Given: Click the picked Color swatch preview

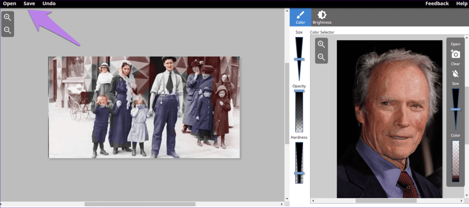Looking at the screenshot, I should click(456, 161).
